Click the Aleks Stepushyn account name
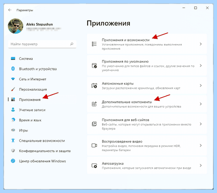 pos(39,24)
